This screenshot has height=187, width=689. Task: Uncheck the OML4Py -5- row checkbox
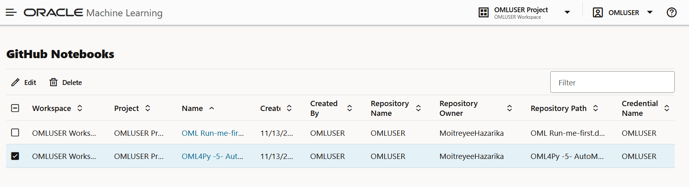point(15,156)
